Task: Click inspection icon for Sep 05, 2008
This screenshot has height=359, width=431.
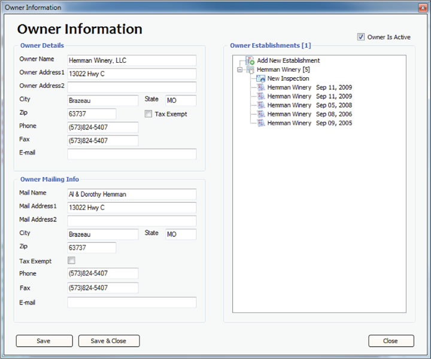Action: pos(261,105)
